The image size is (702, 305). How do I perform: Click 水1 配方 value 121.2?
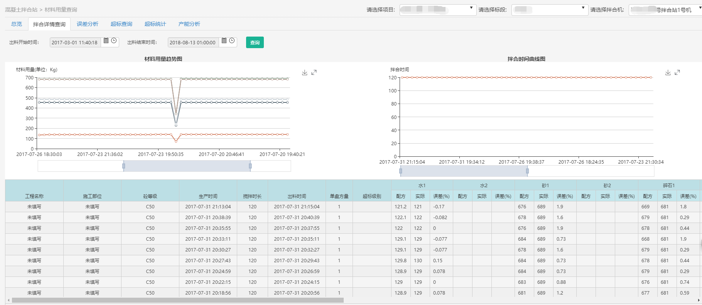(401, 206)
